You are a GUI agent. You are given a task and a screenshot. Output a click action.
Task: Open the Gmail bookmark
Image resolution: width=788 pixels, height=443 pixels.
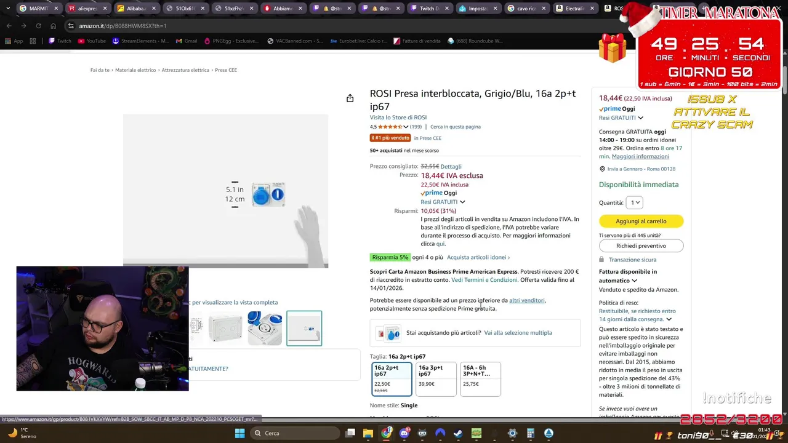[187, 41]
